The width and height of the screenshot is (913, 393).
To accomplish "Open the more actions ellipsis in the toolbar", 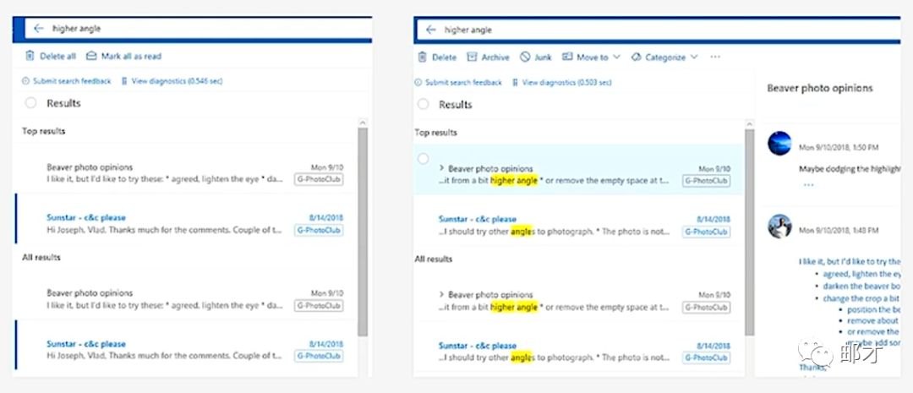I will [715, 57].
